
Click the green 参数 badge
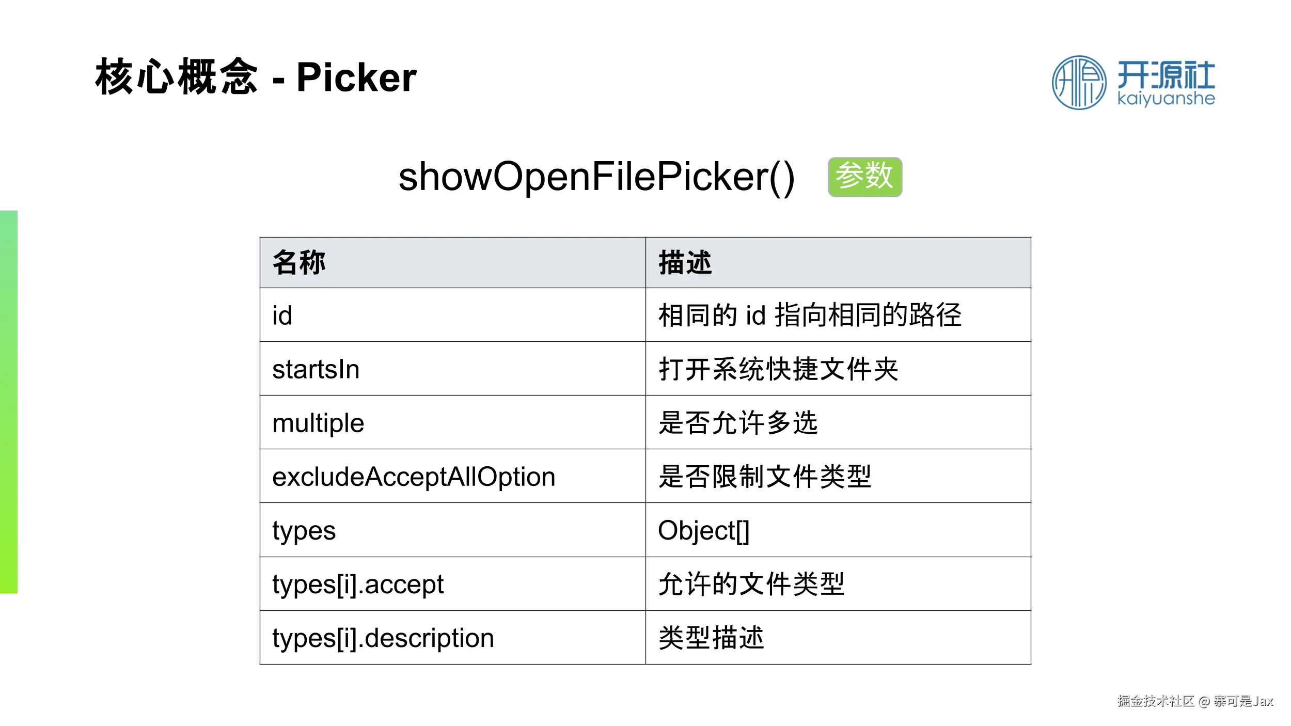[865, 177]
